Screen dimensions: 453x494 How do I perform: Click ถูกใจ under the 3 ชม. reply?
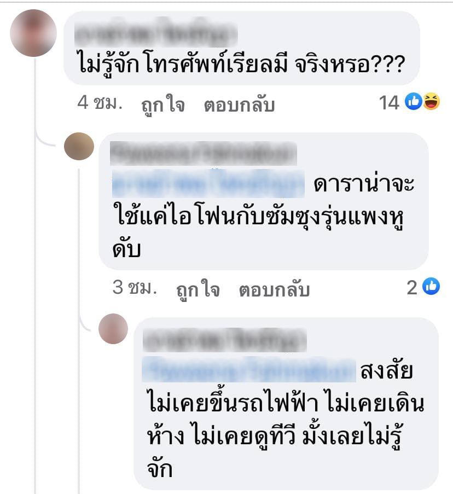coord(198,289)
